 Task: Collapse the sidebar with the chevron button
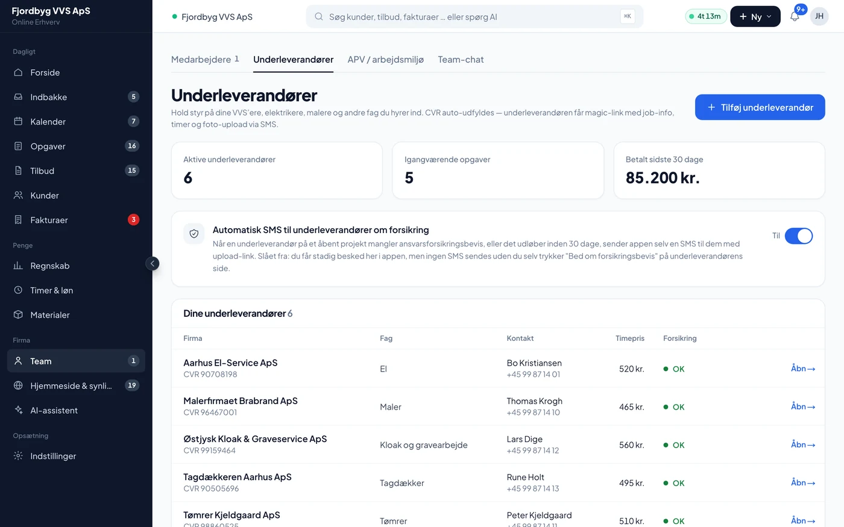click(153, 263)
